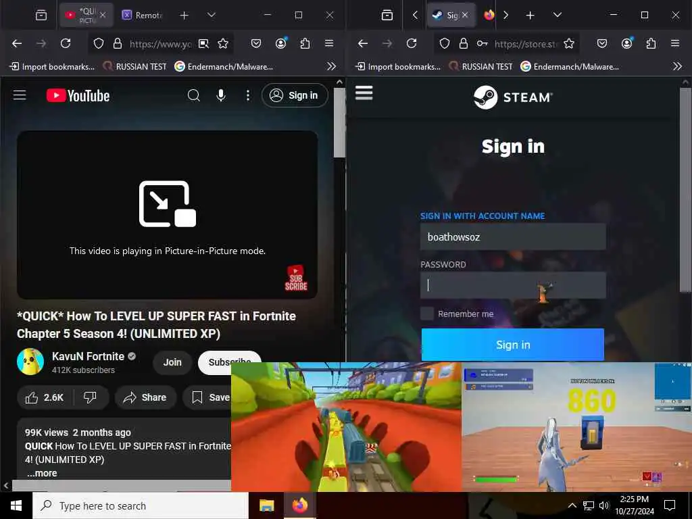The height and width of the screenshot is (519, 692).
Task: Bookmark the YouTube page with star
Action: 223,44
